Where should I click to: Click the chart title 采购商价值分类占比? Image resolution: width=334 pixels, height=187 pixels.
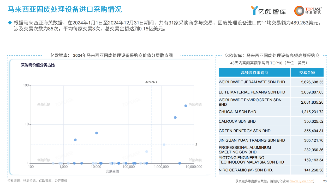point(38,65)
